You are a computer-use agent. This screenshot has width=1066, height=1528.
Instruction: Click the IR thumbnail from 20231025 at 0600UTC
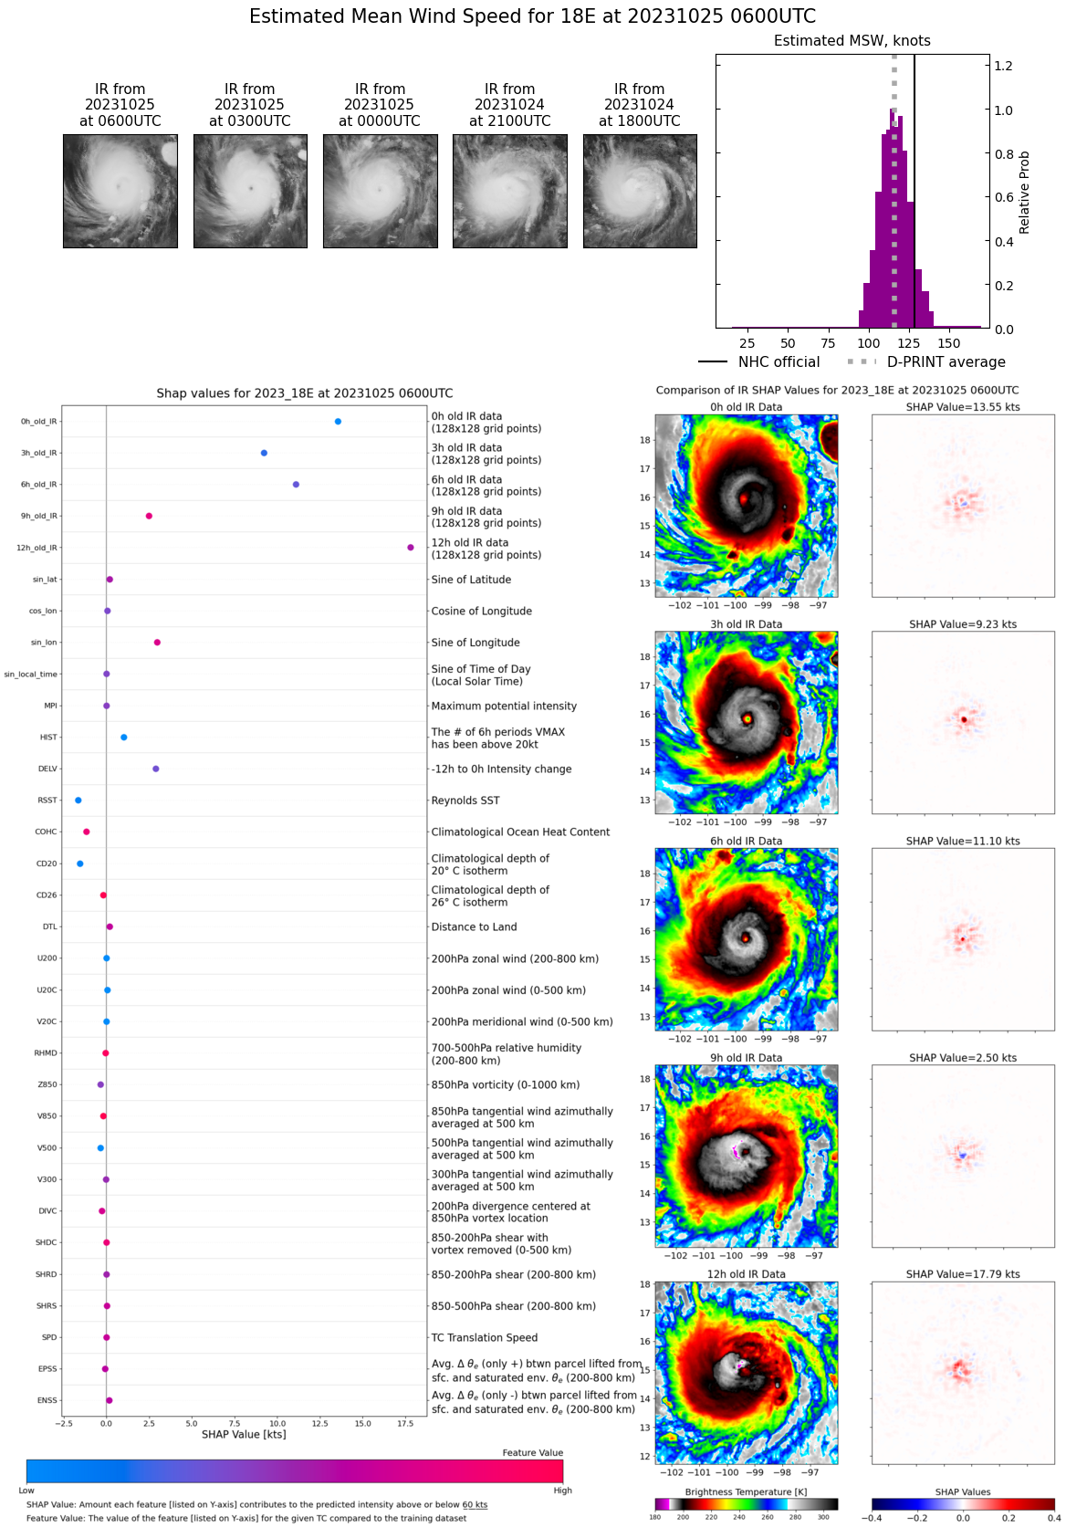120,191
